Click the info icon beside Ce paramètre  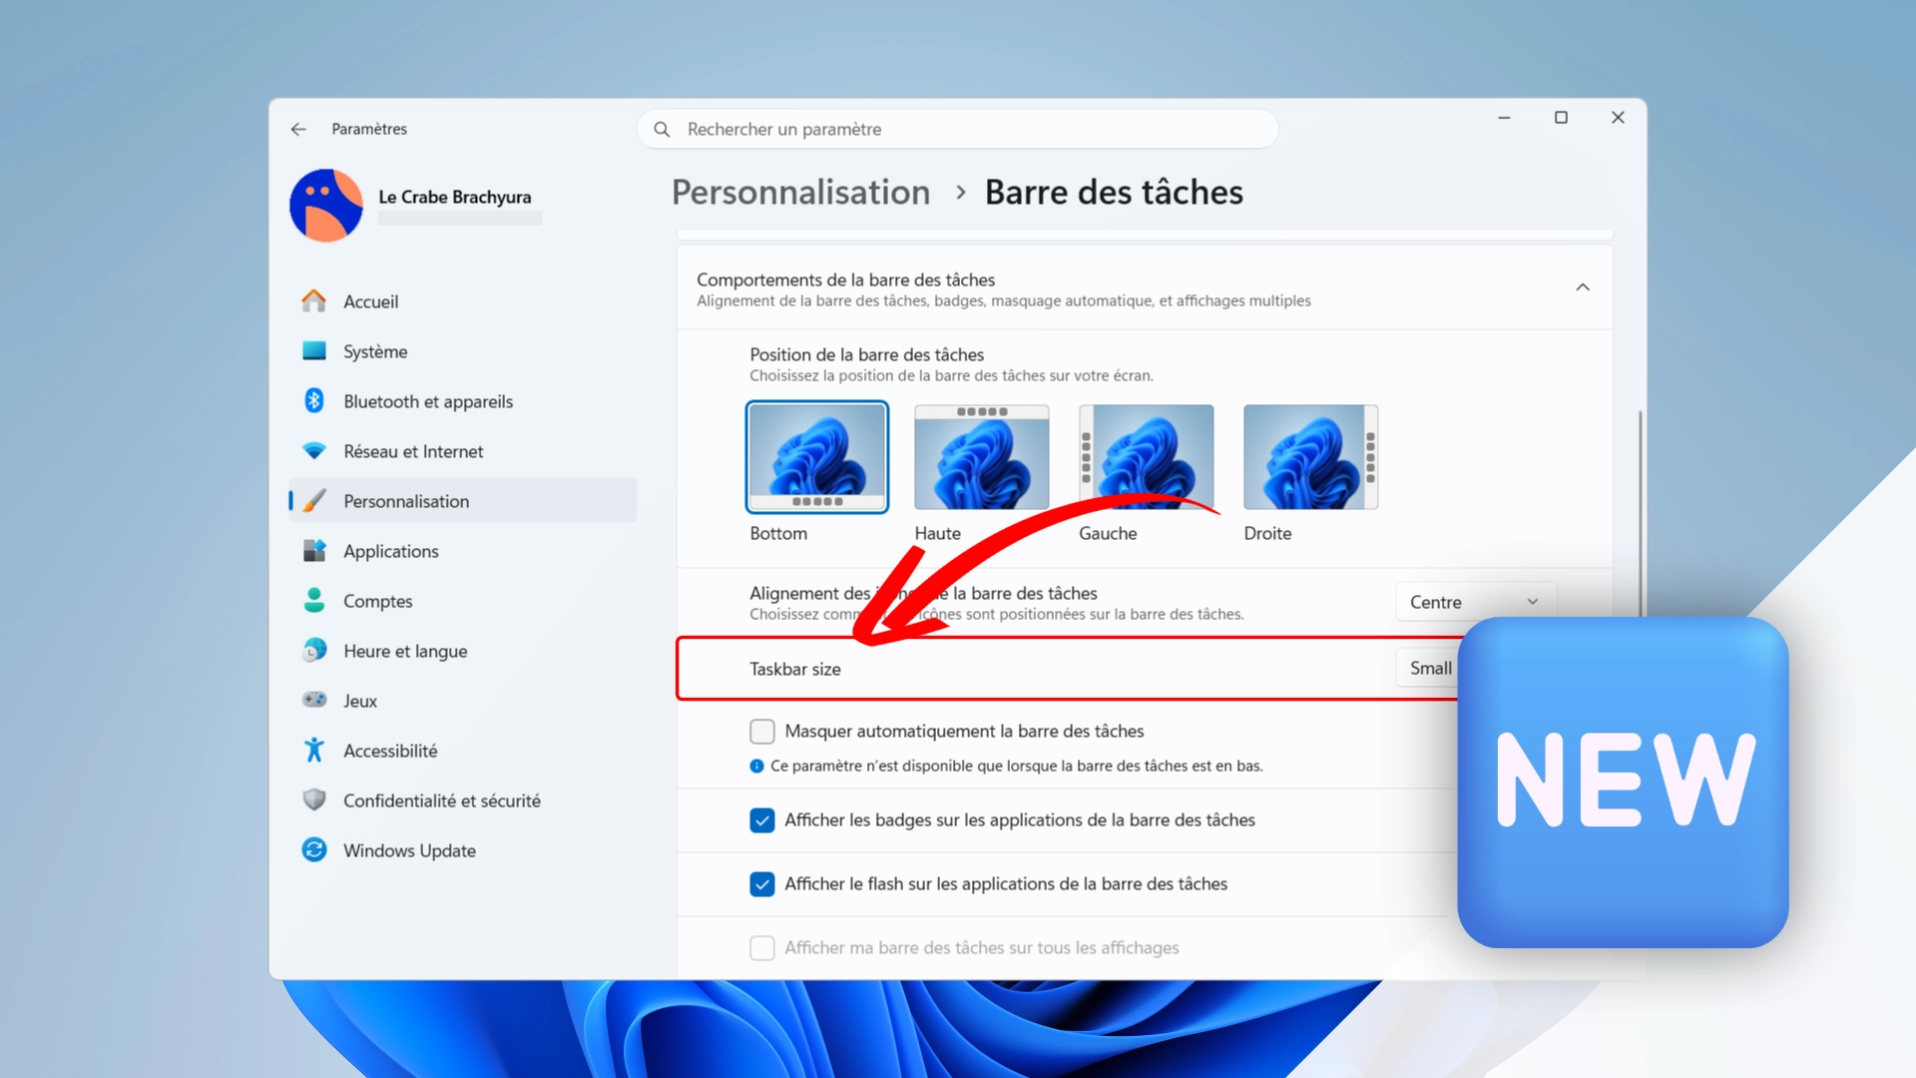tap(756, 766)
